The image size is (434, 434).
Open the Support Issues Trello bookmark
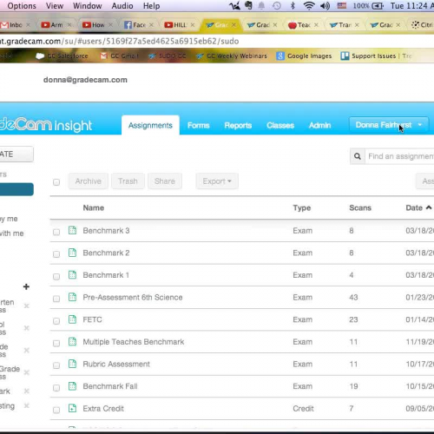pyautogui.click(x=376, y=56)
